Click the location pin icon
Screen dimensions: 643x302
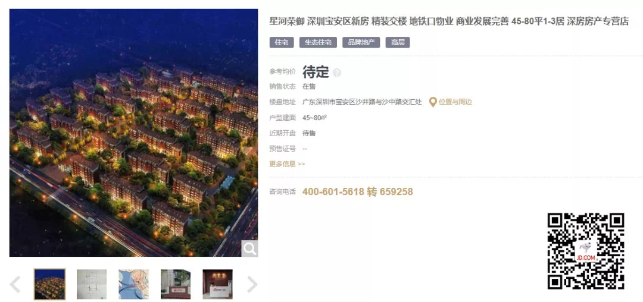[x=433, y=102]
